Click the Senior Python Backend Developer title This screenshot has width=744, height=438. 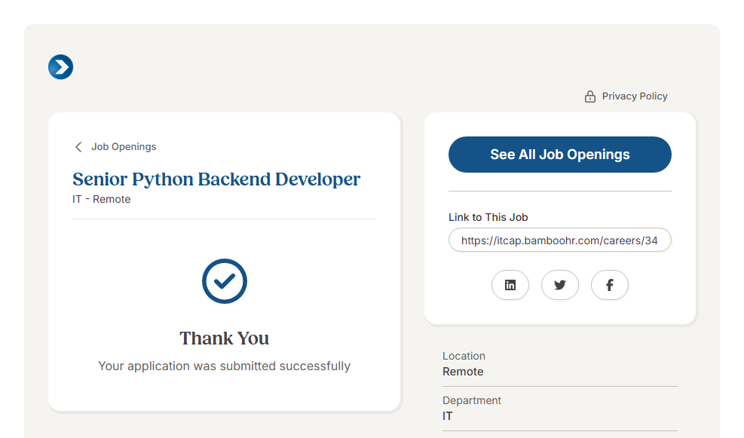click(216, 179)
